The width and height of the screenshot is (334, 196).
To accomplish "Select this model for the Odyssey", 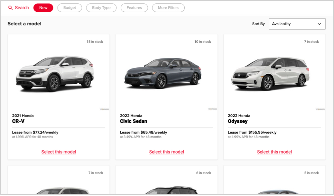I will [x=275, y=152].
